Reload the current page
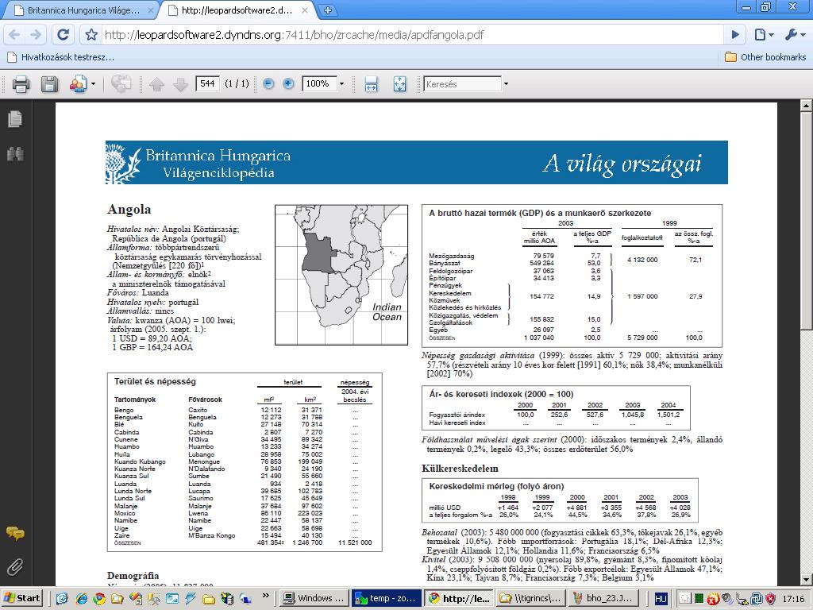 tap(64, 35)
